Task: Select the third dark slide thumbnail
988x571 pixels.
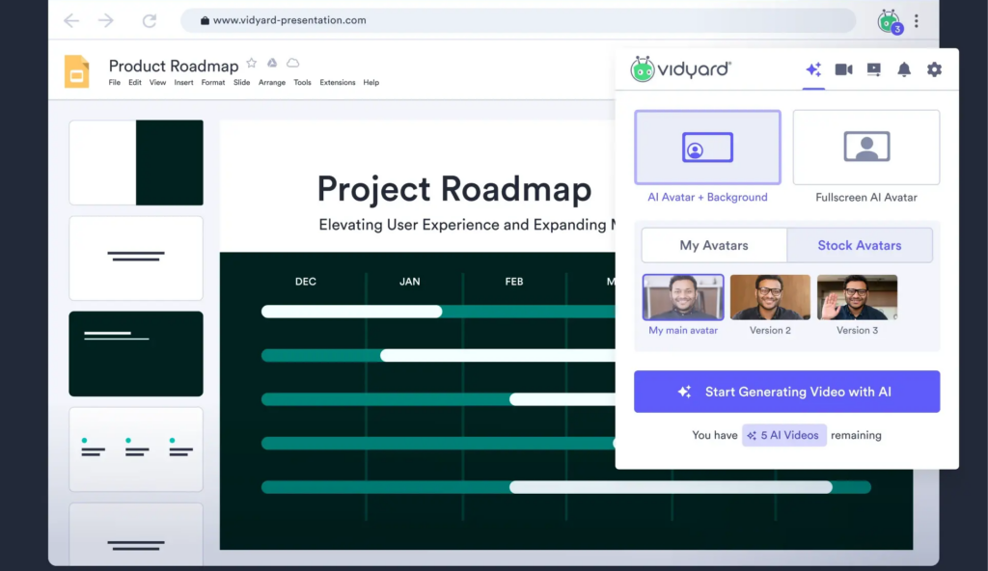Action: point(136,354)
